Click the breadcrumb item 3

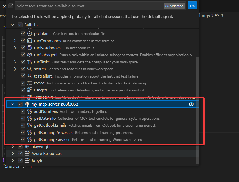point(222,16)
